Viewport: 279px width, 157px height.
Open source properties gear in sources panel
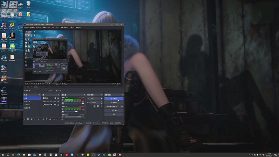pyautogui.click(x=50, y=119)
